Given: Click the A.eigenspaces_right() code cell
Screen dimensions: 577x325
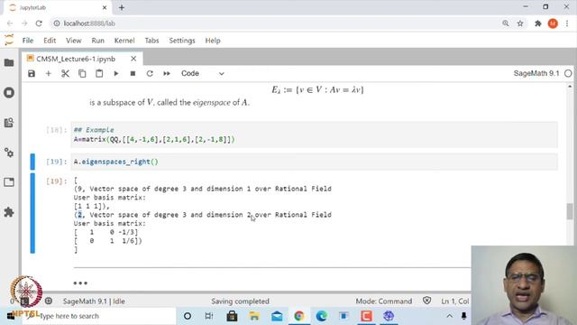Looking at the screenshot, I should coord(314,162).
